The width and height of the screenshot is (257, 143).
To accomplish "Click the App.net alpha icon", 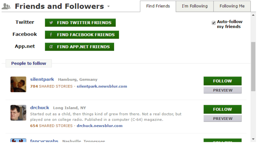I will coord(51,47).
